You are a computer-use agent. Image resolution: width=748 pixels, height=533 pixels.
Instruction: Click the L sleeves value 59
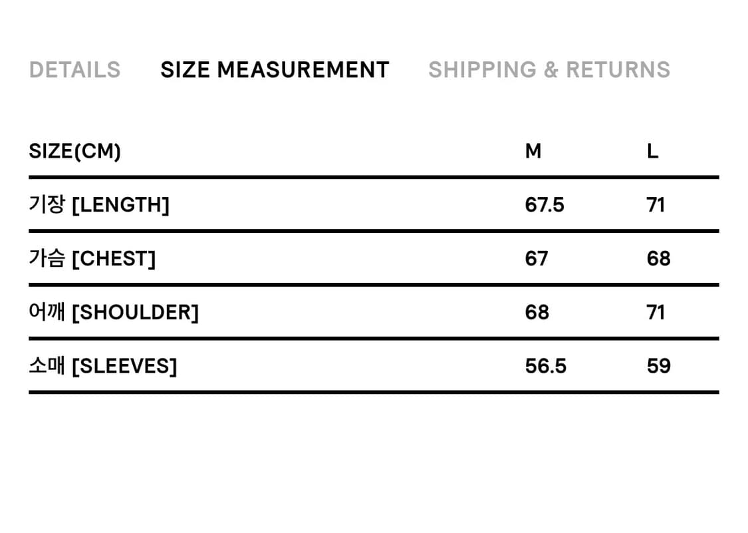658,366
